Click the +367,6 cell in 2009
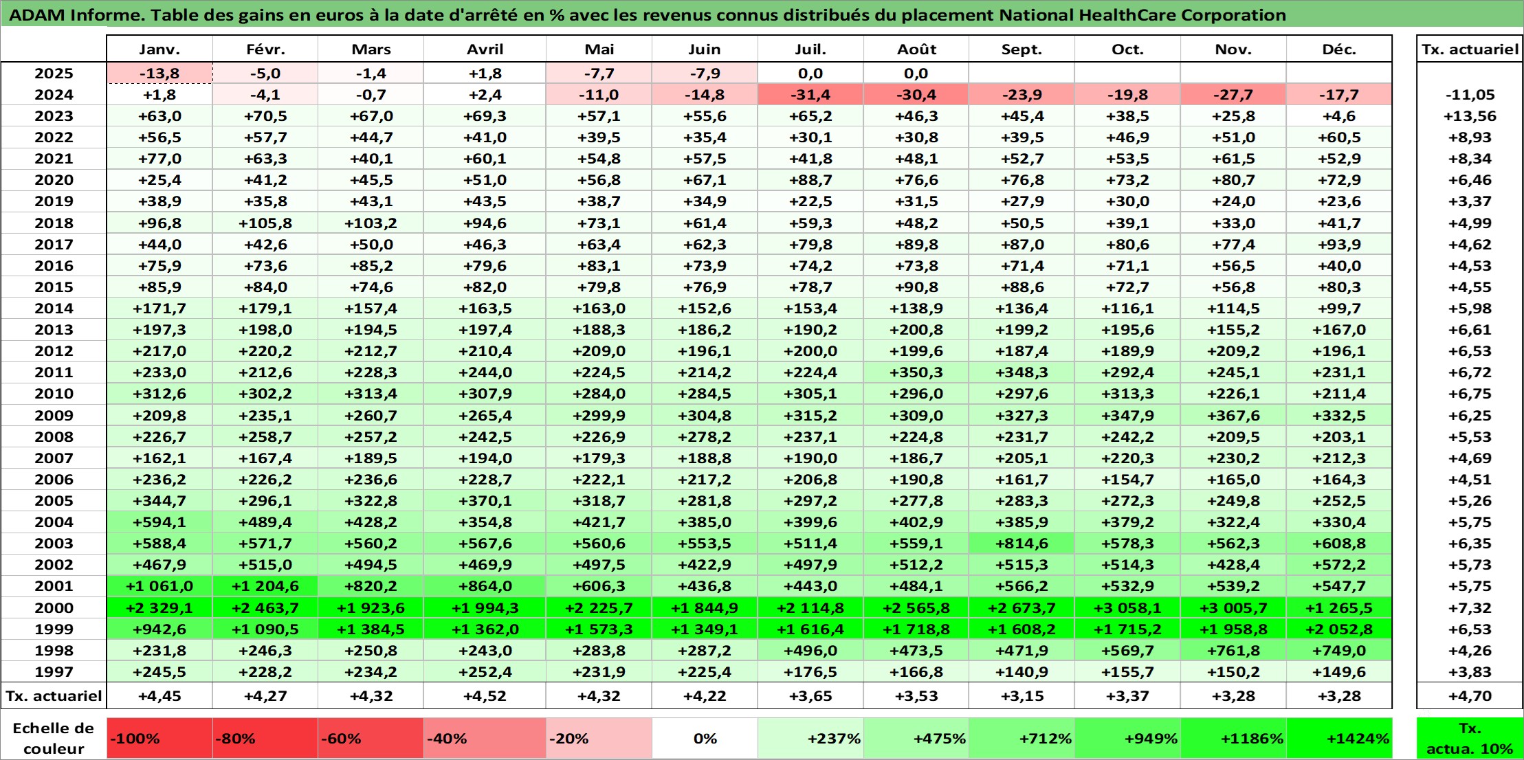The width and height of the screenshot is (1524, 760). coord(1233,415)
